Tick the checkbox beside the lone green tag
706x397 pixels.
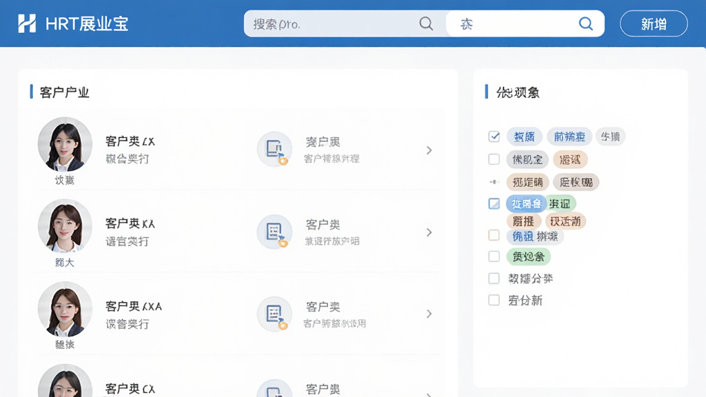coord(494,256)
